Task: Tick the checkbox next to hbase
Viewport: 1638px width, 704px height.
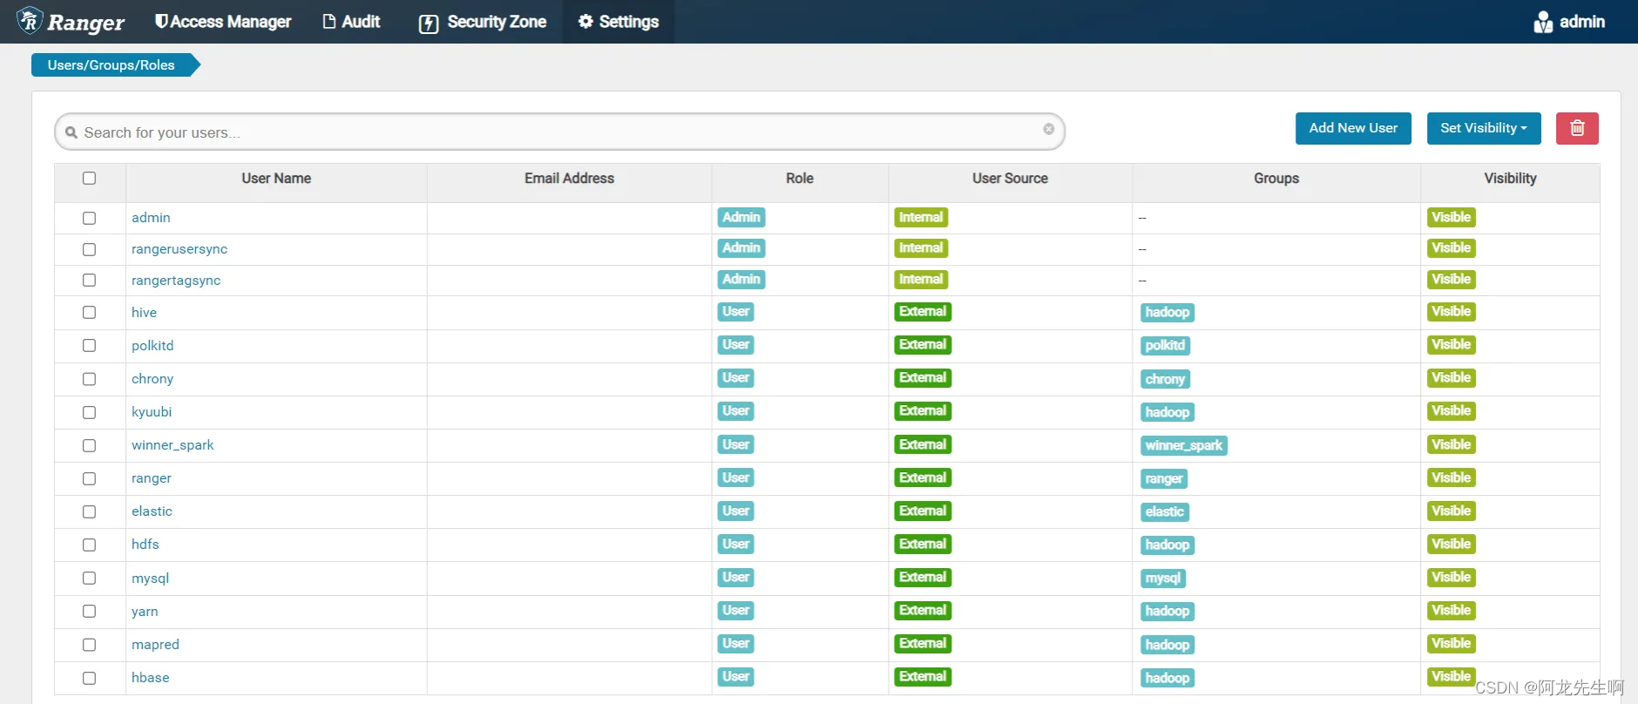Action: pyautogui.click(x=89, y=678)
